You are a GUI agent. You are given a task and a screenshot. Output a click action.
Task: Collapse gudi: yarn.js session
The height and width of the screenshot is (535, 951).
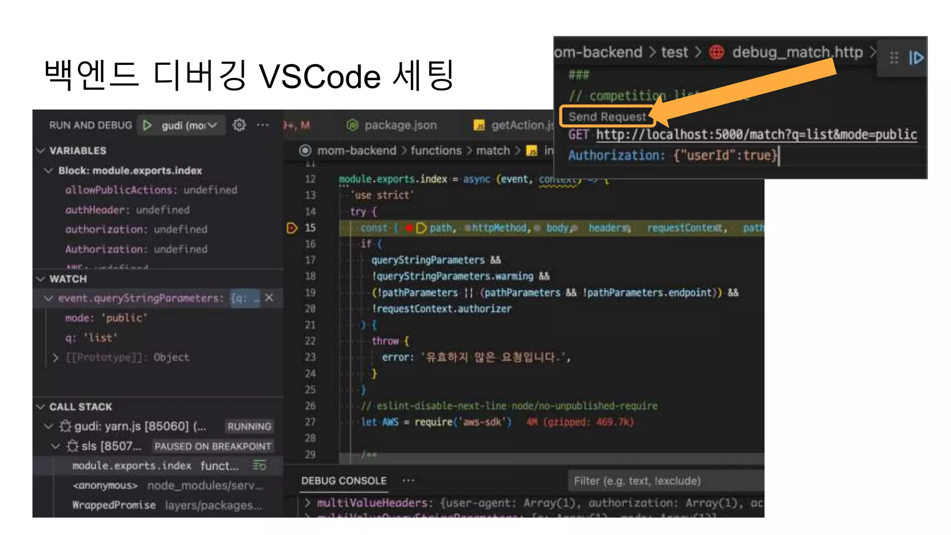48,426
